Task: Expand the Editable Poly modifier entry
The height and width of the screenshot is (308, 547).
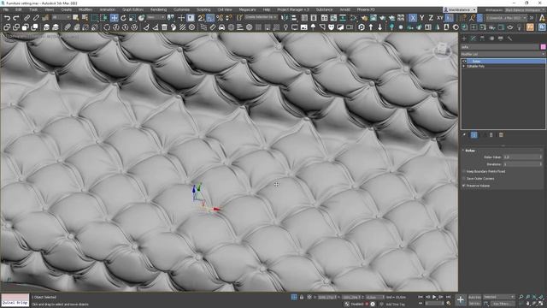Action: point(464,66)
